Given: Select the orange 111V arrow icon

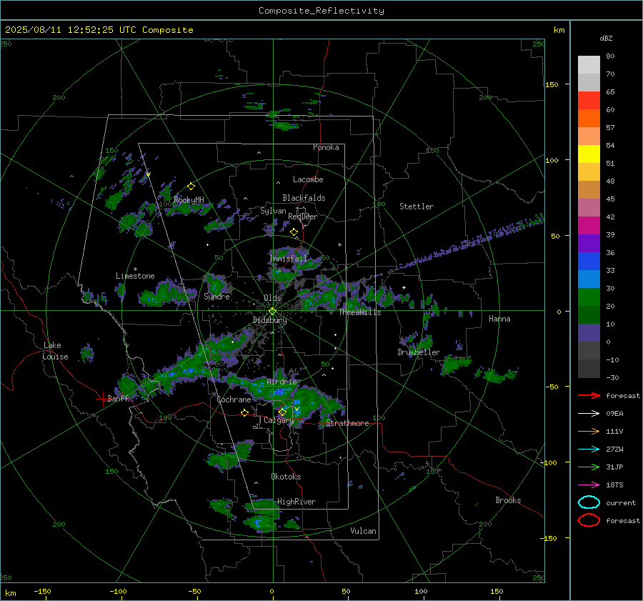Looking at the screenshot, I should (589, 431).
